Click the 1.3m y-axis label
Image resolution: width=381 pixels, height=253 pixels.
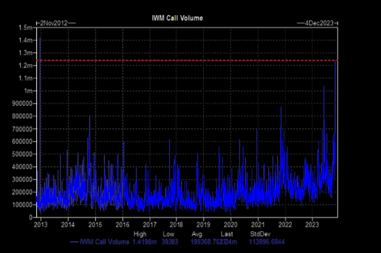(25, 53)
